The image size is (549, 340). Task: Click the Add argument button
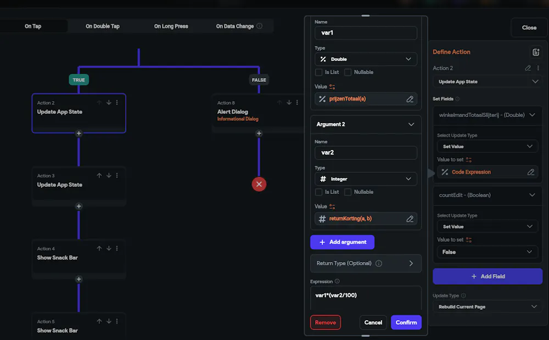343,242
